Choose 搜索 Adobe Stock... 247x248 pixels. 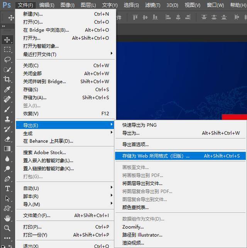click(65, 153)
